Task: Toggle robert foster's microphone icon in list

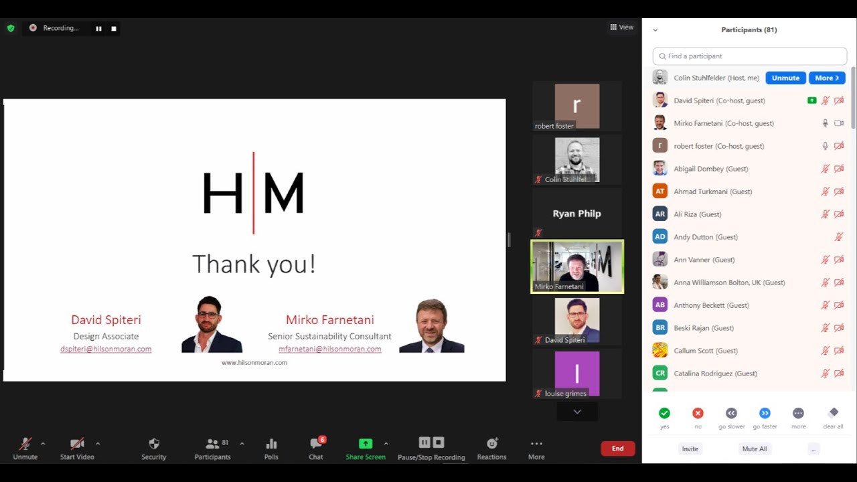Action: 826,146
